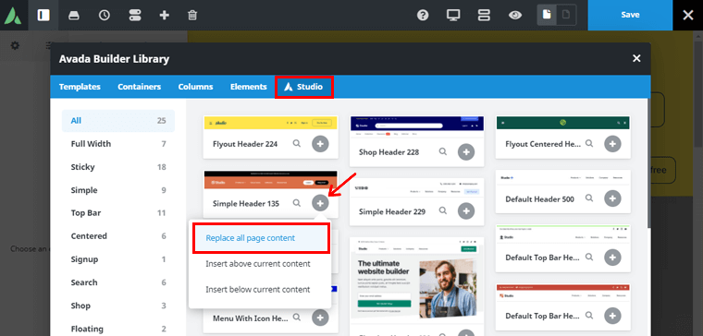The width and height of the screenshot is (703, 336).
Task: Select the desktop responsive view icon
Action: point(453,15)
